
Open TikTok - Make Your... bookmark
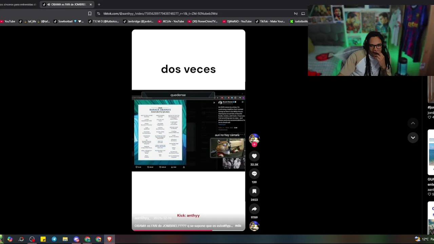pyautogui.click(x=270, y=21)
